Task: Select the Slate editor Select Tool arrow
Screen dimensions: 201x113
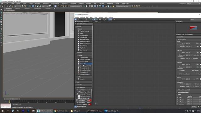Action: click(75, 19)
